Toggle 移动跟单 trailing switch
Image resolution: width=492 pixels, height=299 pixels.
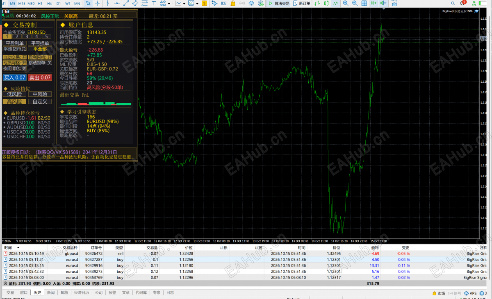(40, 63)
